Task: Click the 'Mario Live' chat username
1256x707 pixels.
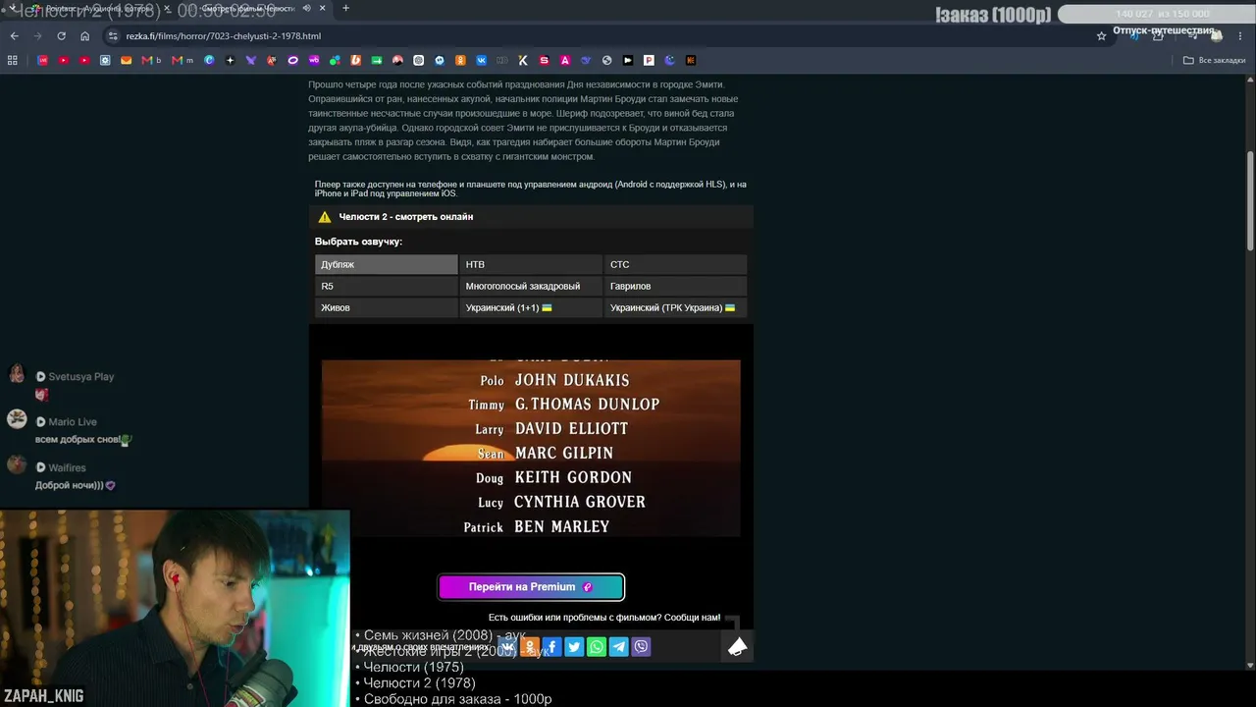Action: tap(73, 422)
